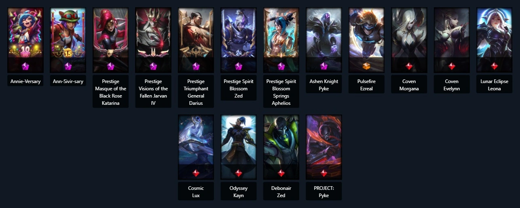This screenshot has width=520, height=208.
Task: Click the orange gem icon on Pulsefire Ezreal
Action: tap(366, 66)
